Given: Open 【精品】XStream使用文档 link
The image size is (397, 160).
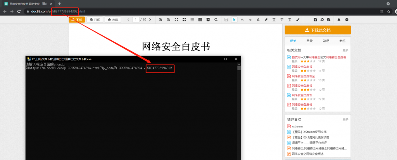Looking at the screenshot, I should (x=309, y=132).
